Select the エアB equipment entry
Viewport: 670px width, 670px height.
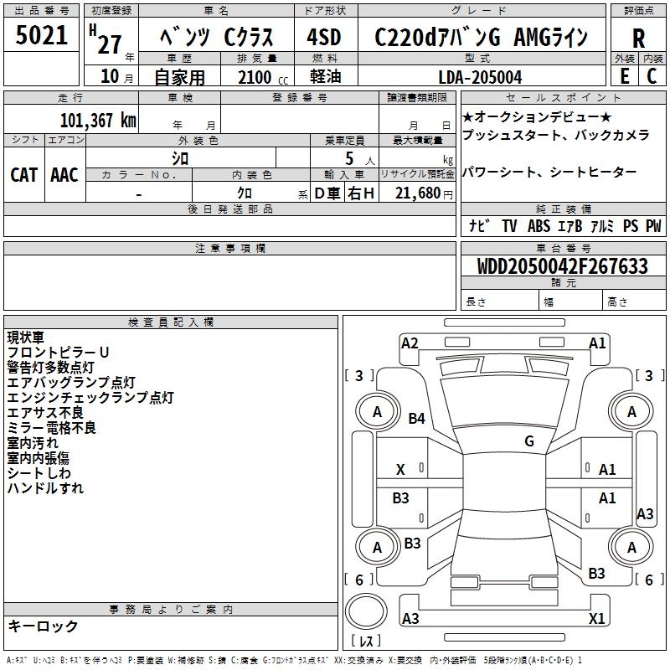pyautogui.click(x=570, y=225)
